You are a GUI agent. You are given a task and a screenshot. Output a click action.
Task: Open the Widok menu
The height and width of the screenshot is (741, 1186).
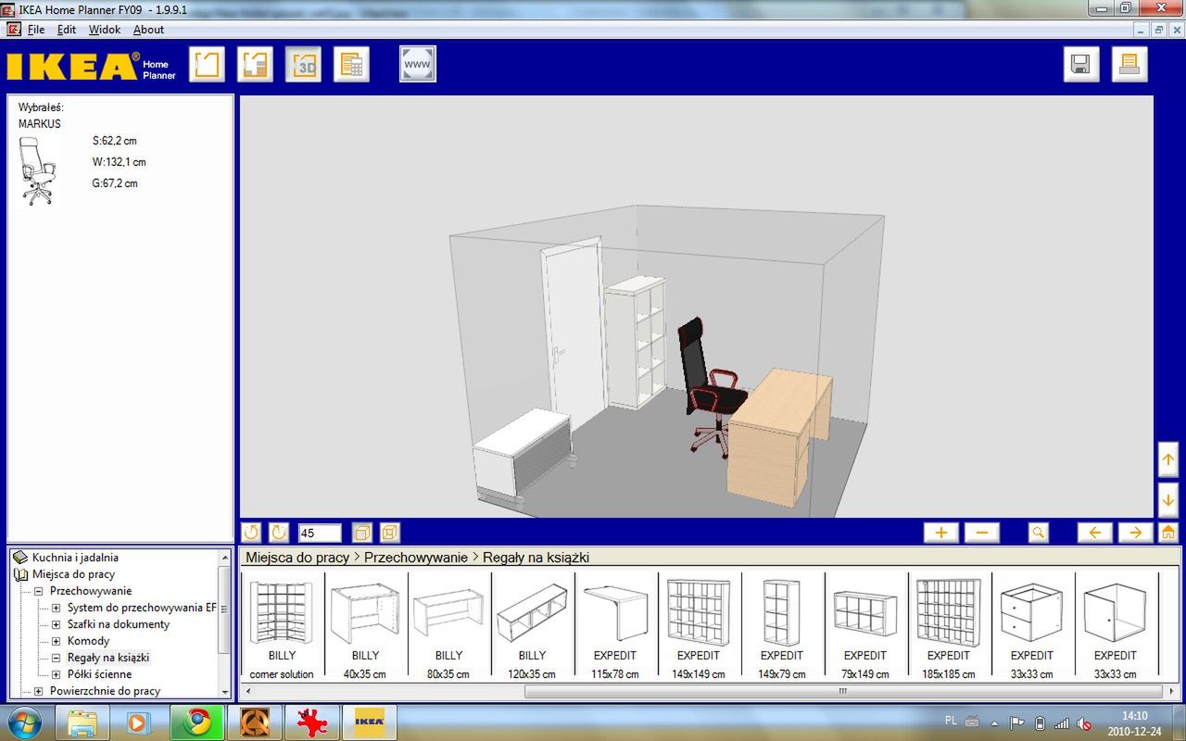tap(105, 30)
